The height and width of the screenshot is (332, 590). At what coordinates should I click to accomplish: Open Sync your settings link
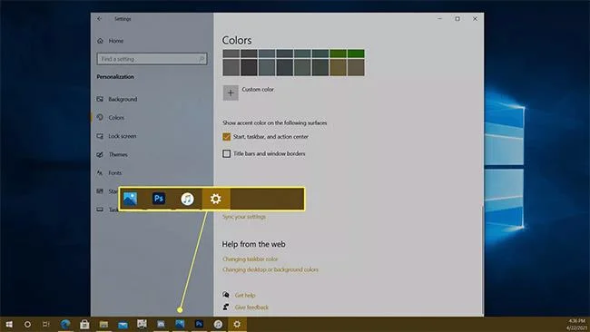(244, 217)
